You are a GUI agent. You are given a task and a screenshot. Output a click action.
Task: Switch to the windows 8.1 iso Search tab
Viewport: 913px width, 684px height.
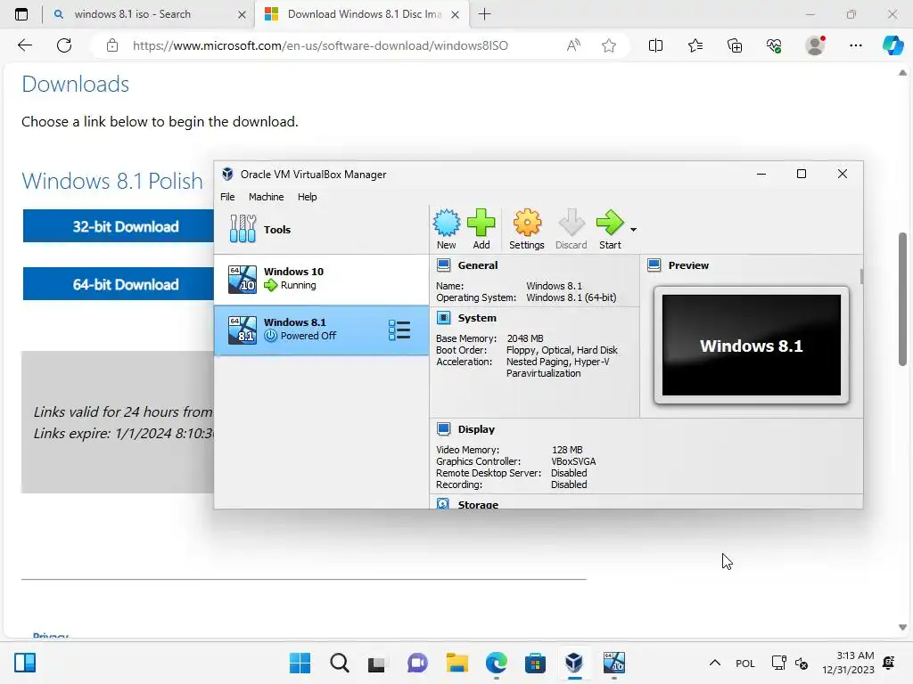pyautogui.click(x=133, y=14)
